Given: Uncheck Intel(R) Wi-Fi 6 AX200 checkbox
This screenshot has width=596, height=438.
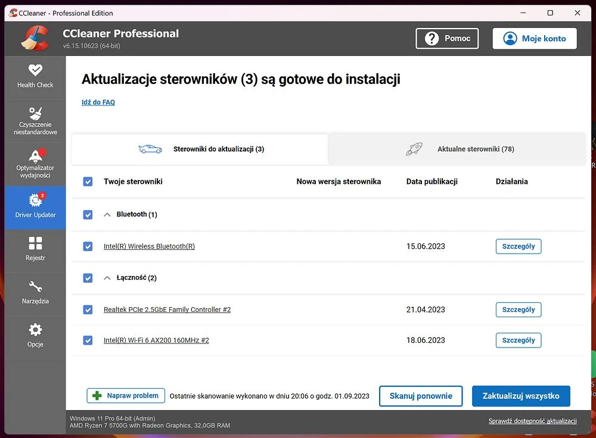Looking at the screenshot, I should point(88,340).
